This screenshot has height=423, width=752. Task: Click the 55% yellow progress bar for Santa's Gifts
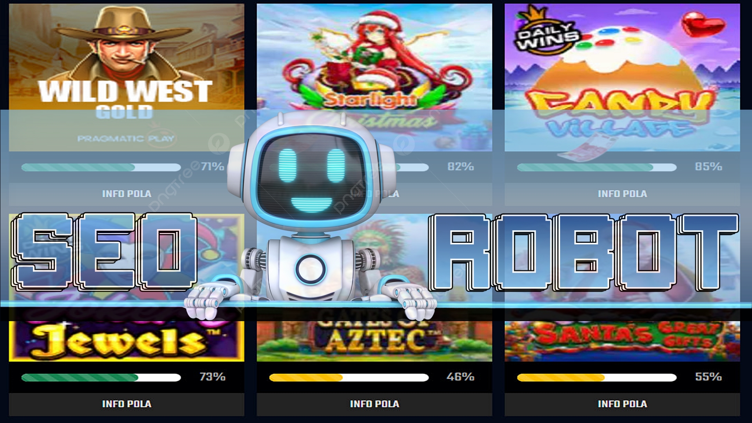tap(597, 378)
